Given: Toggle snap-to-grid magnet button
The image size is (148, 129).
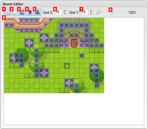Looking at the screenshot, I should [x=22, y=12].
